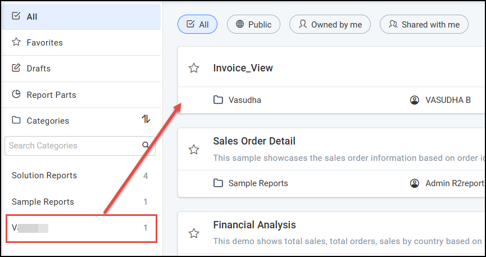Click the user avatar icon beside VASUDHA B
The width and height of the screenshot is (486, 257).
415,100
